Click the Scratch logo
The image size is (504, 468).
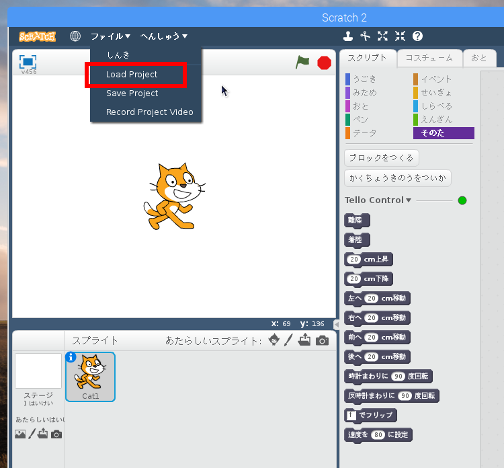point(37,36)
